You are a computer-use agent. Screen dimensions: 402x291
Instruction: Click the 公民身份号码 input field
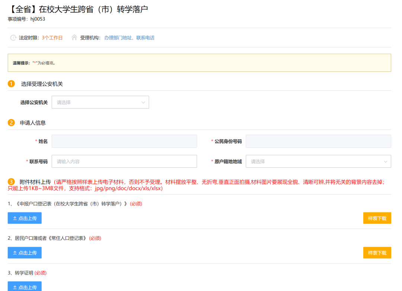pos(318,141)
